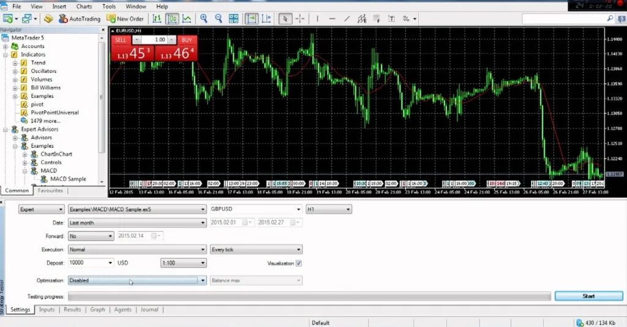Select the MACD Sample expert in Navigator
The width and height of the screenshot is (627, 327).
click(x=68, y=179)
